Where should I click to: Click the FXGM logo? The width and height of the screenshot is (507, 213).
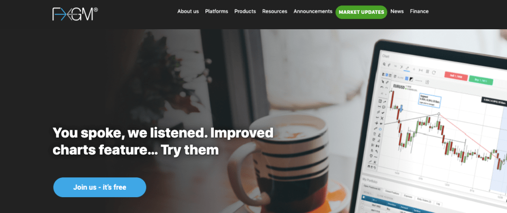(75, 14)
